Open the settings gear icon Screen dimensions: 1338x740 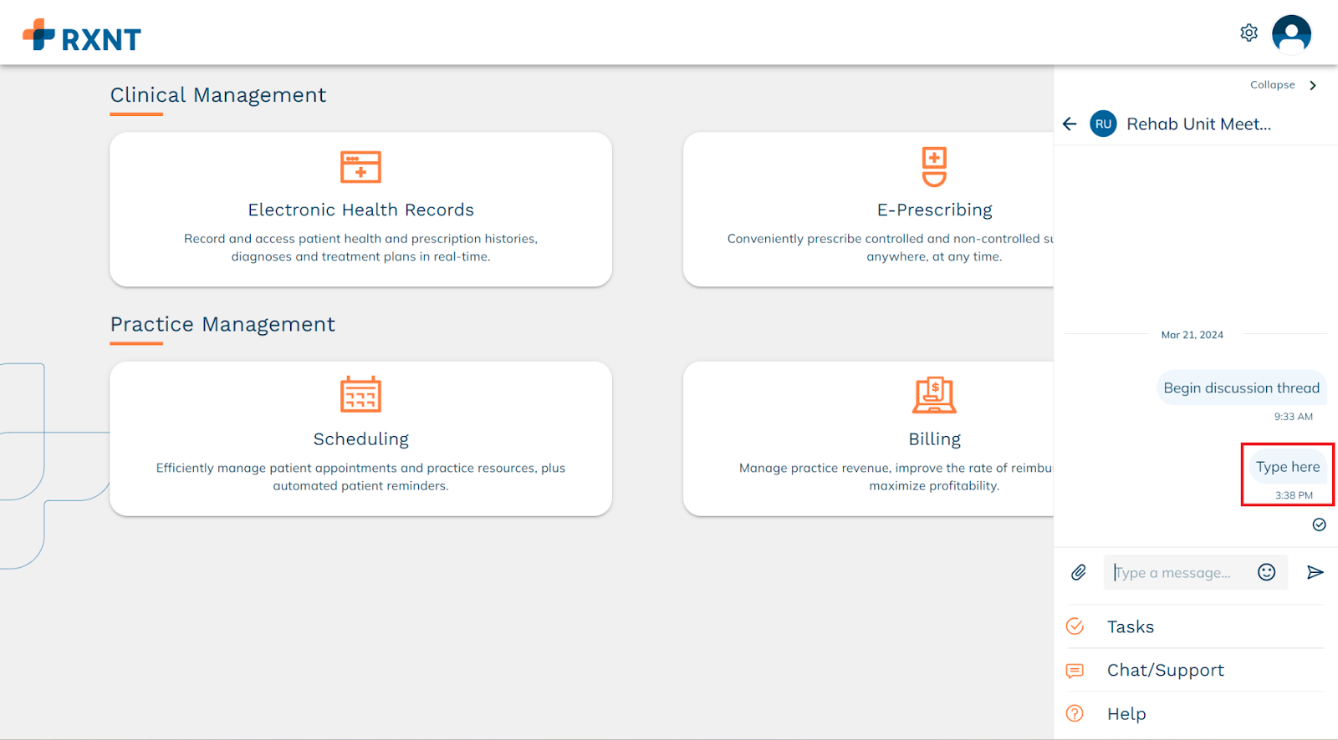1249,33
